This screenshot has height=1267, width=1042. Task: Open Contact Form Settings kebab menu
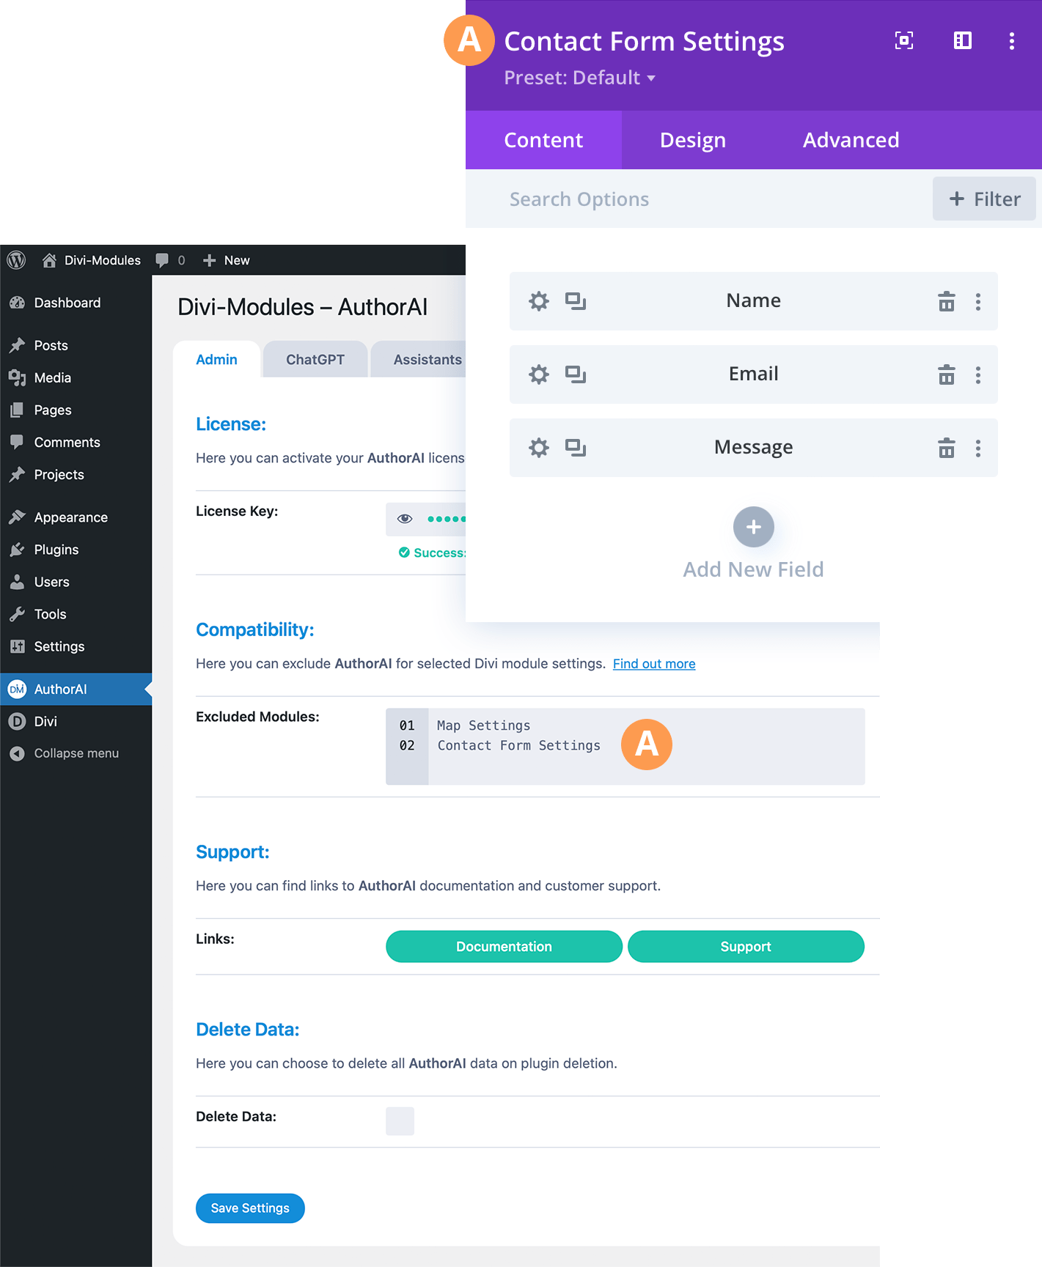pos(1012,40)
